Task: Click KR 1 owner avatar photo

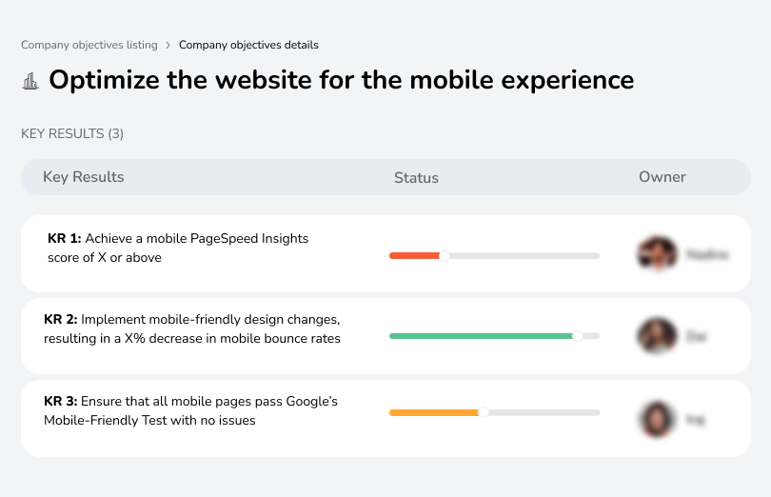Action: point(658,254)
